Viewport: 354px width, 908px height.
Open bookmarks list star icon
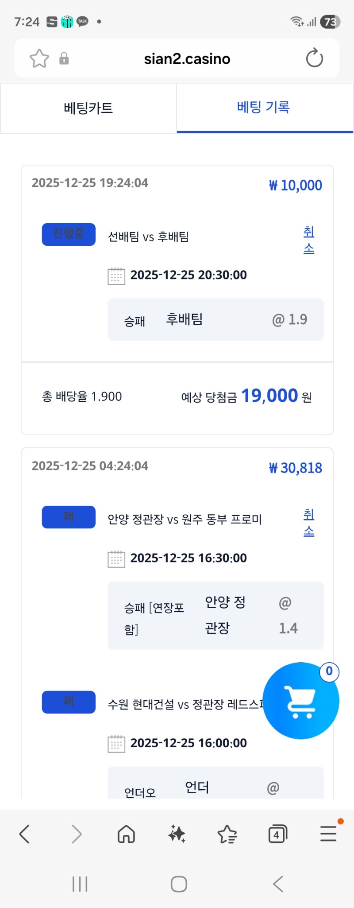[227, 834]
